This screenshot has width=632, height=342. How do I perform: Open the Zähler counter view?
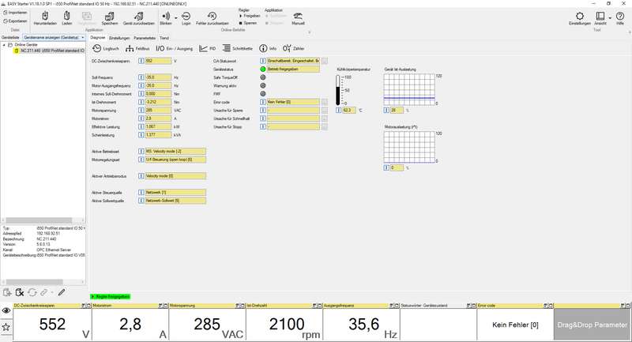(x=293, y=48)
